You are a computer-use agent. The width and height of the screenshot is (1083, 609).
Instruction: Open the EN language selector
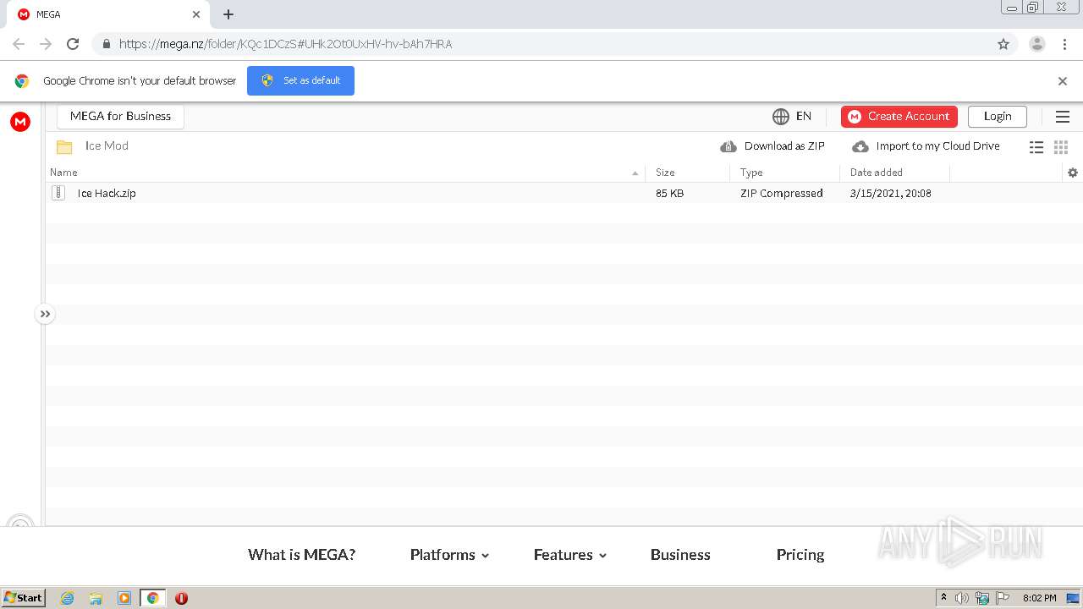[792, 116]
